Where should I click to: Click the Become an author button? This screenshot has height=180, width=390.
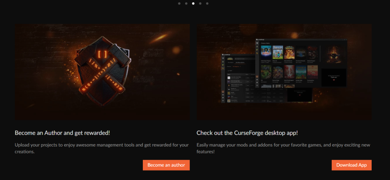pos(166,165)
